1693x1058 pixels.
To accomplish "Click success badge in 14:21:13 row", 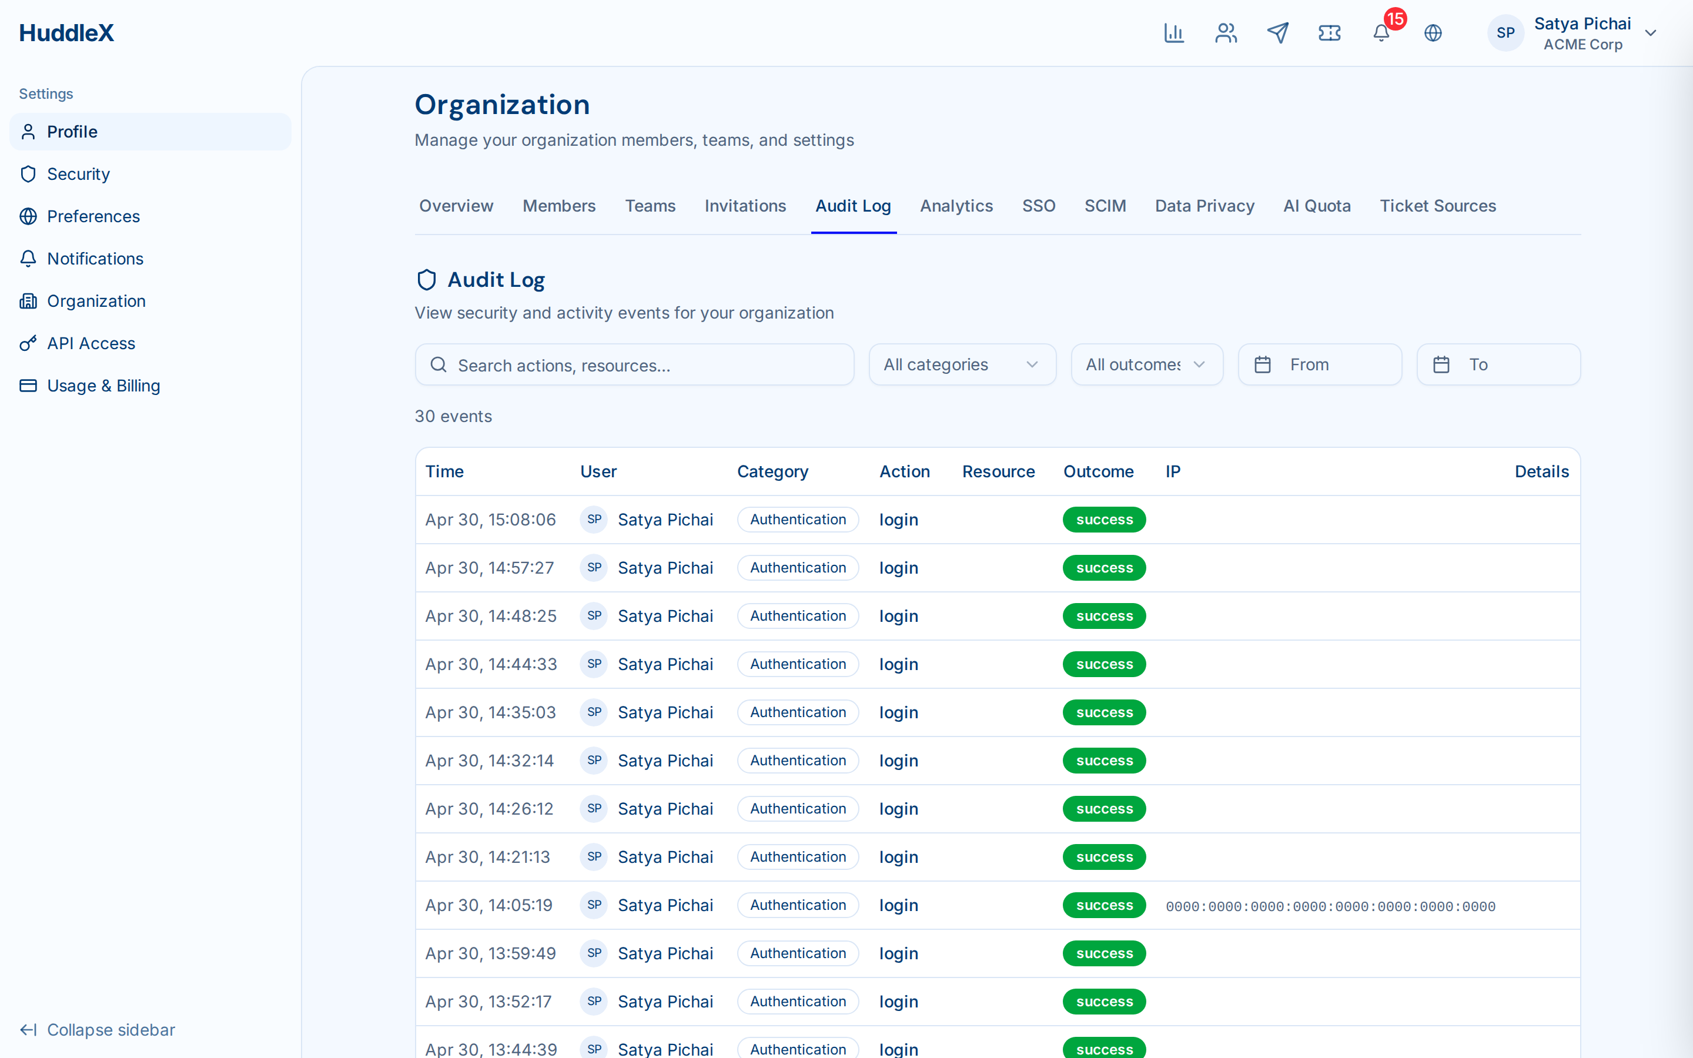I will [1104, 856].
